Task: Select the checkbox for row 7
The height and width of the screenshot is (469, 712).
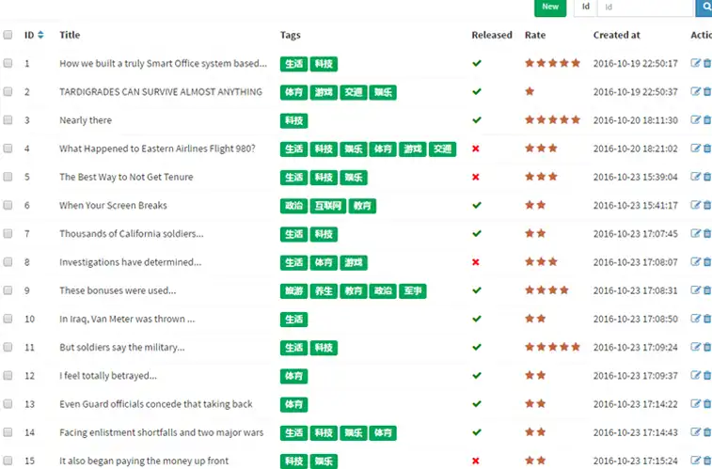Action: 8,233
